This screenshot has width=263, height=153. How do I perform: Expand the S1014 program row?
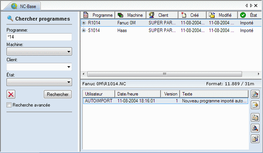pos(84,30)
